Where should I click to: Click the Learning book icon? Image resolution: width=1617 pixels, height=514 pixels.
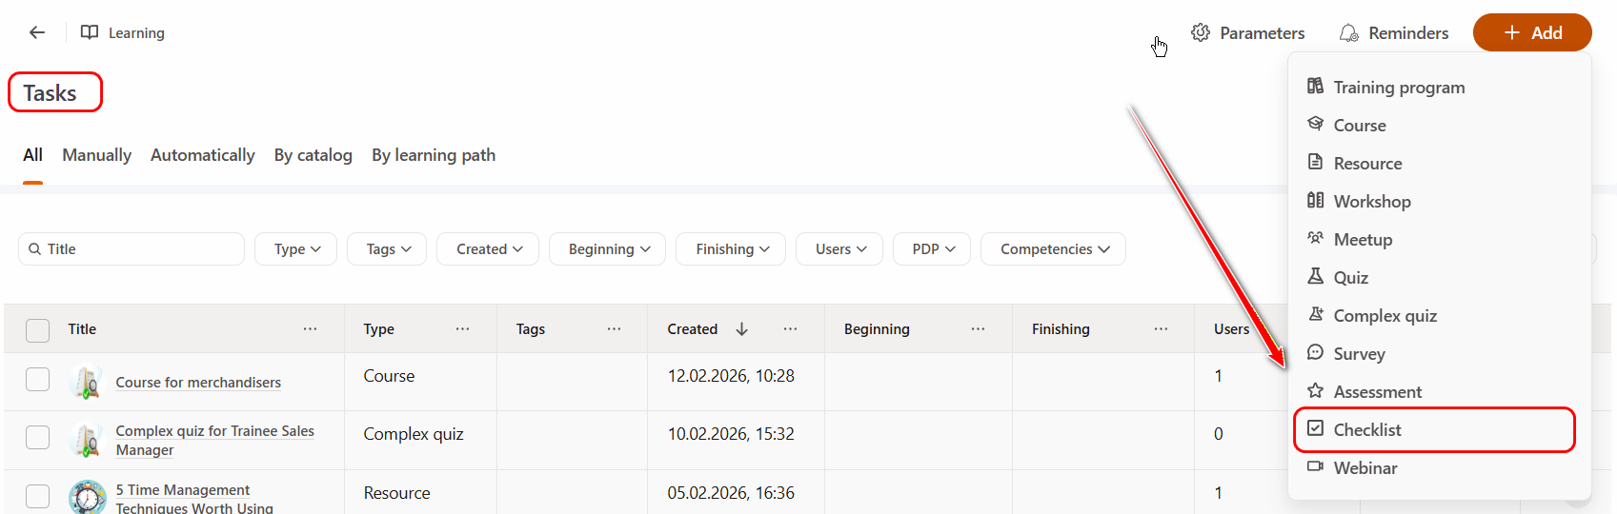click(90, 32)
